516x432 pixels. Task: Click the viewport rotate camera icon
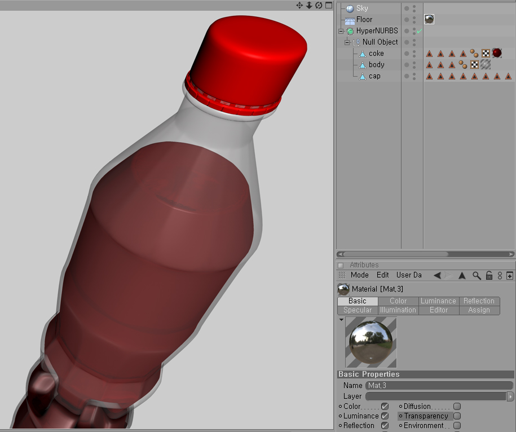coord(319,5)
